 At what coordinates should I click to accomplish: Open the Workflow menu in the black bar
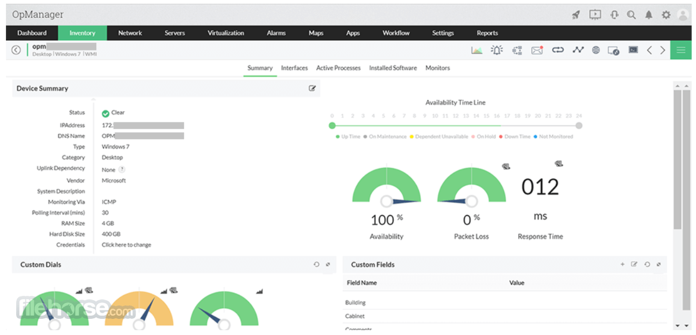(396, 33)
